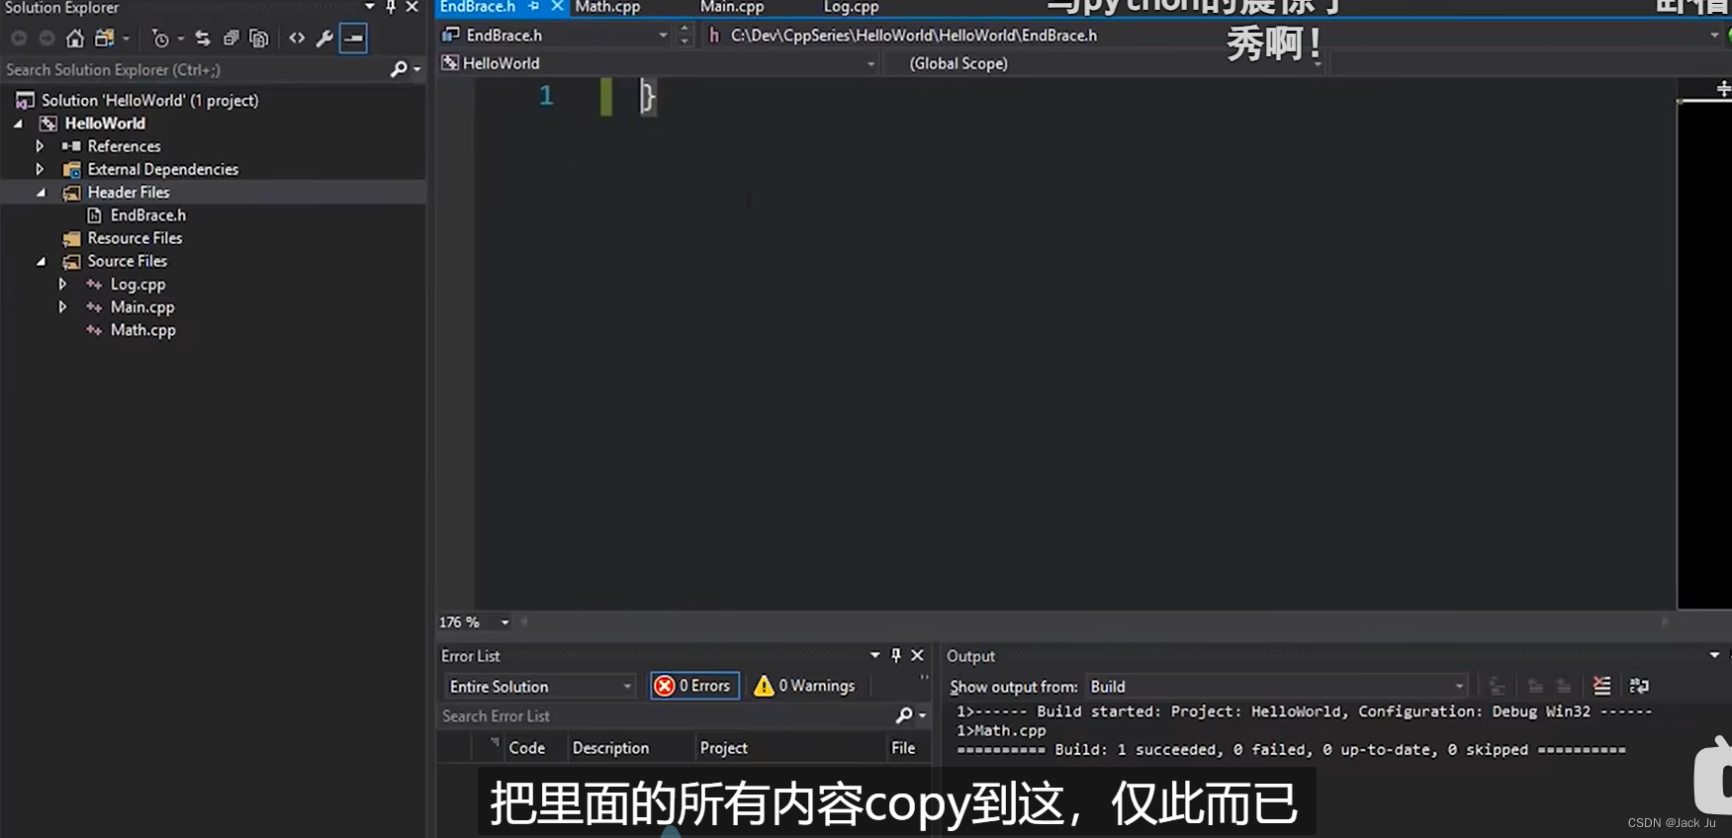Viewport: 1732px width, 838px height.
Task: Expand the Main.cpp tree node
Action: [x=62, y=306]
